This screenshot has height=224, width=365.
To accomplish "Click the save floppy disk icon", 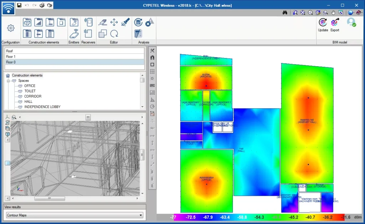I will pyautogui.click(x=19, y=5).
